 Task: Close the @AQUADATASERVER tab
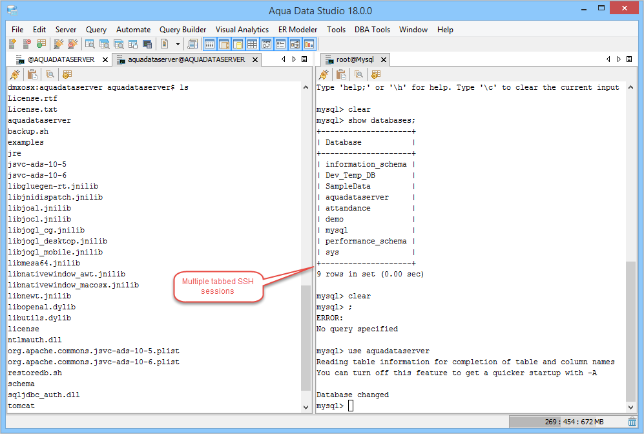[x=105, y=60]
